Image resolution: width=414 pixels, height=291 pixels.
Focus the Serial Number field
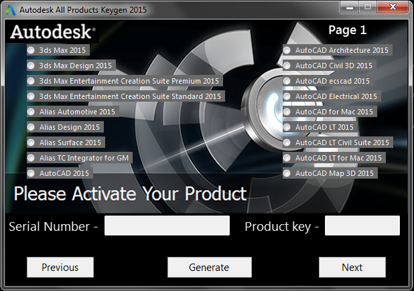tap(167, 225)
